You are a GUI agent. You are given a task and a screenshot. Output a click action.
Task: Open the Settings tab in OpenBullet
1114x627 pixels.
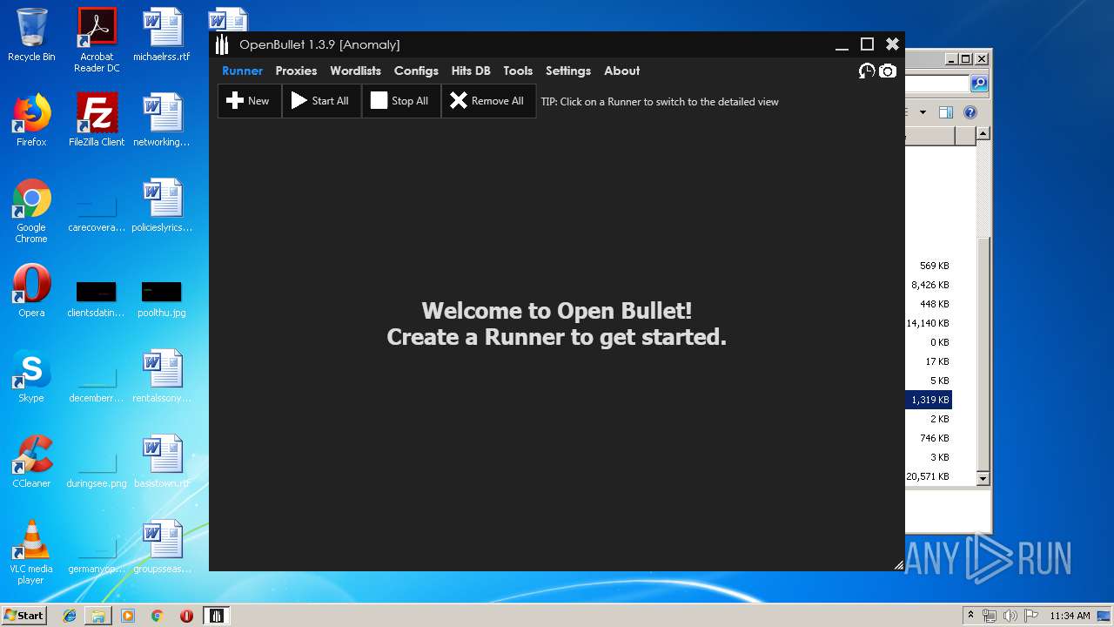pos(568,71)
